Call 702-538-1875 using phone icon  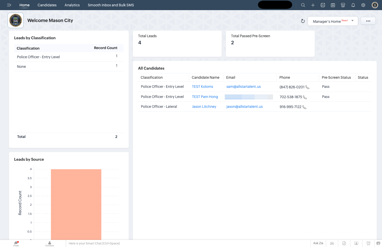click(x=305, y=97)
